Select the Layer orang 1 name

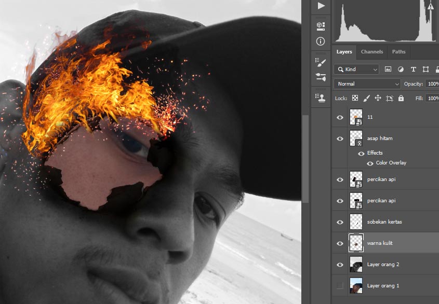383,285
